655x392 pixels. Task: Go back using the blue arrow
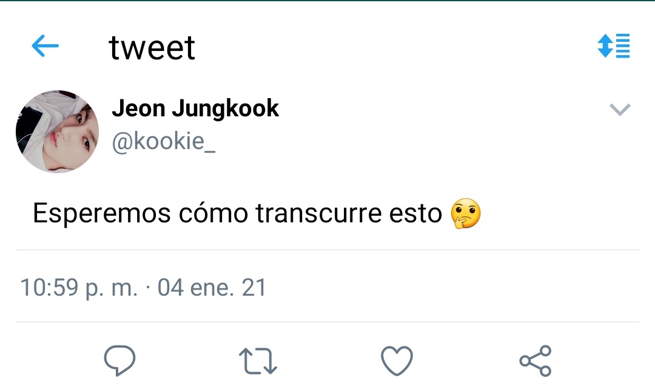[x=45, y=46]
